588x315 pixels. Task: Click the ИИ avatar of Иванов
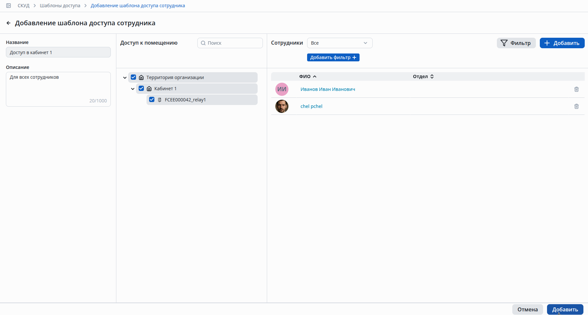[x=282, y=89]
